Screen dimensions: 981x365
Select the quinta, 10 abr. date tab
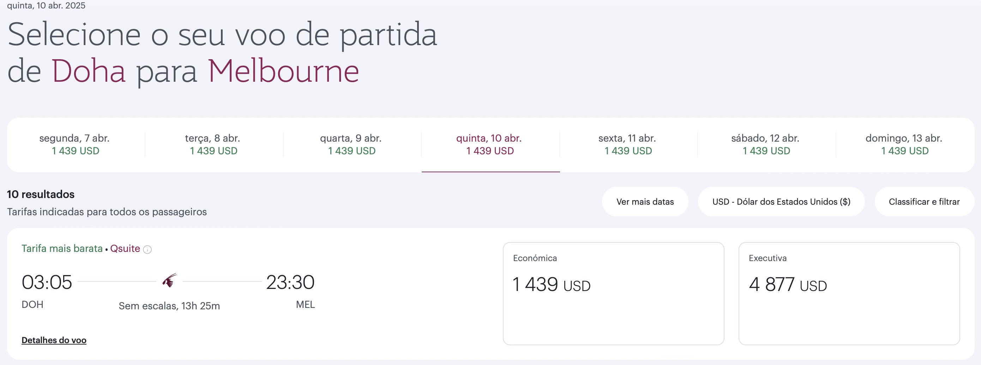point(490,144)
